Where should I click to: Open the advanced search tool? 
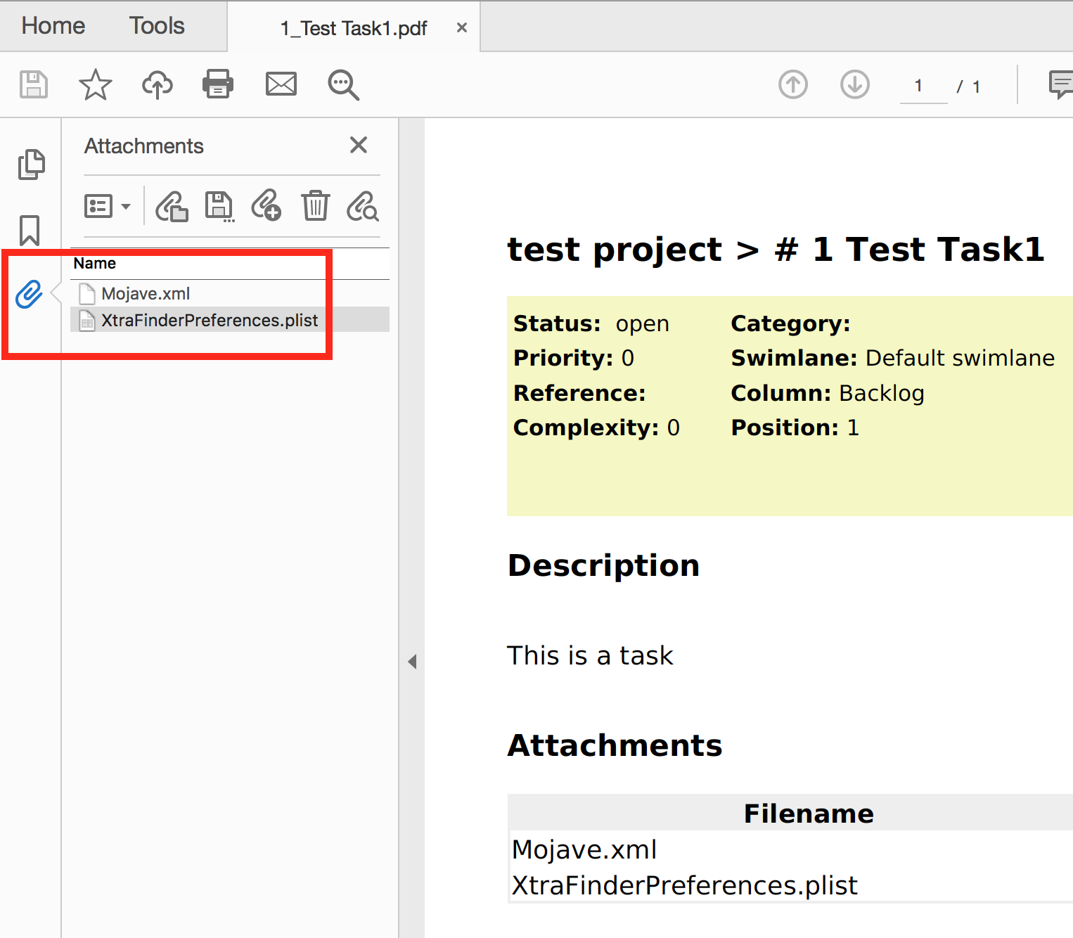coord(342,84)
